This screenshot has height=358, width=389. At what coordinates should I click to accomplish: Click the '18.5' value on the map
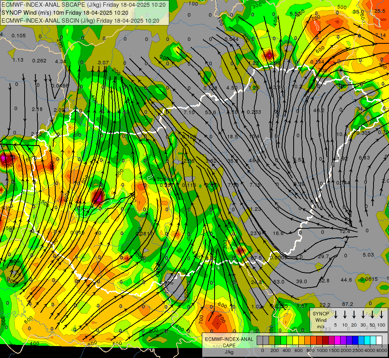tap(232, 137)
